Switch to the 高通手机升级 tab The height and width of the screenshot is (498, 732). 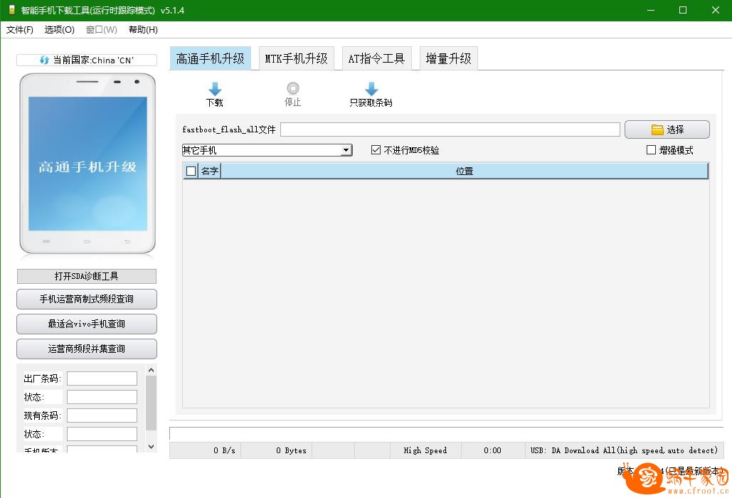point(210,58)
